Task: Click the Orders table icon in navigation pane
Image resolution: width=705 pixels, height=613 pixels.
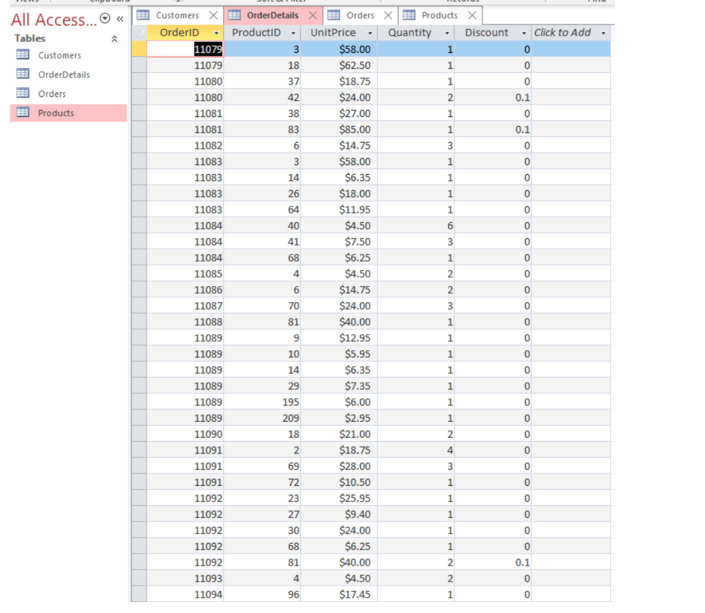Action: [x=23, y=93]
